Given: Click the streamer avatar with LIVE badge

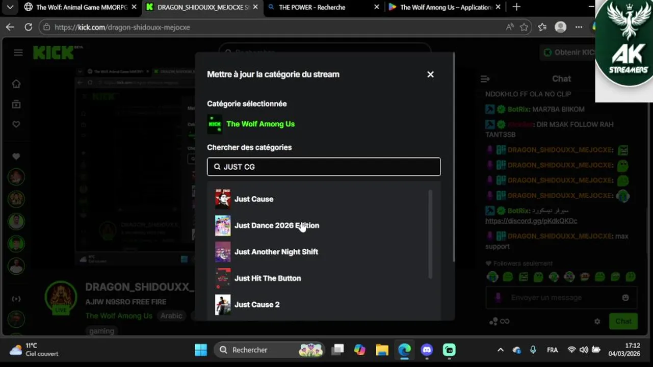Looking at the screenshot, I should click(x=61, y=298).
